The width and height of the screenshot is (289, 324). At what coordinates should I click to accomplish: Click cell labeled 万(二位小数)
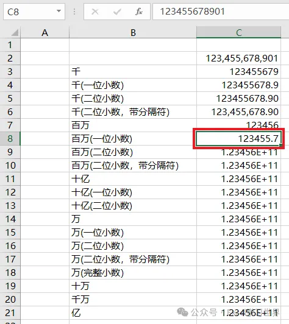tap(133, 245)
